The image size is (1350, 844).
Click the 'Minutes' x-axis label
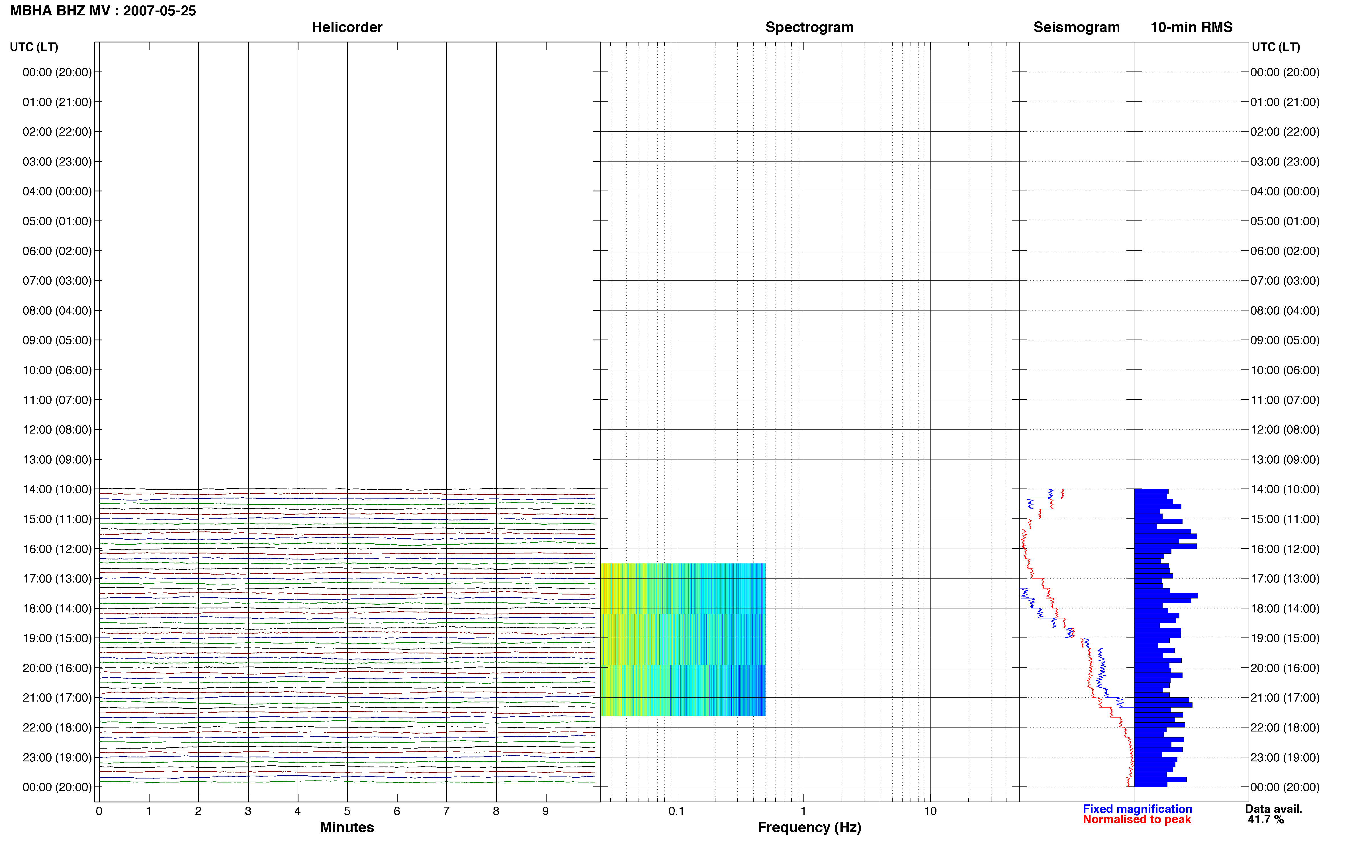tap(347, 827)
